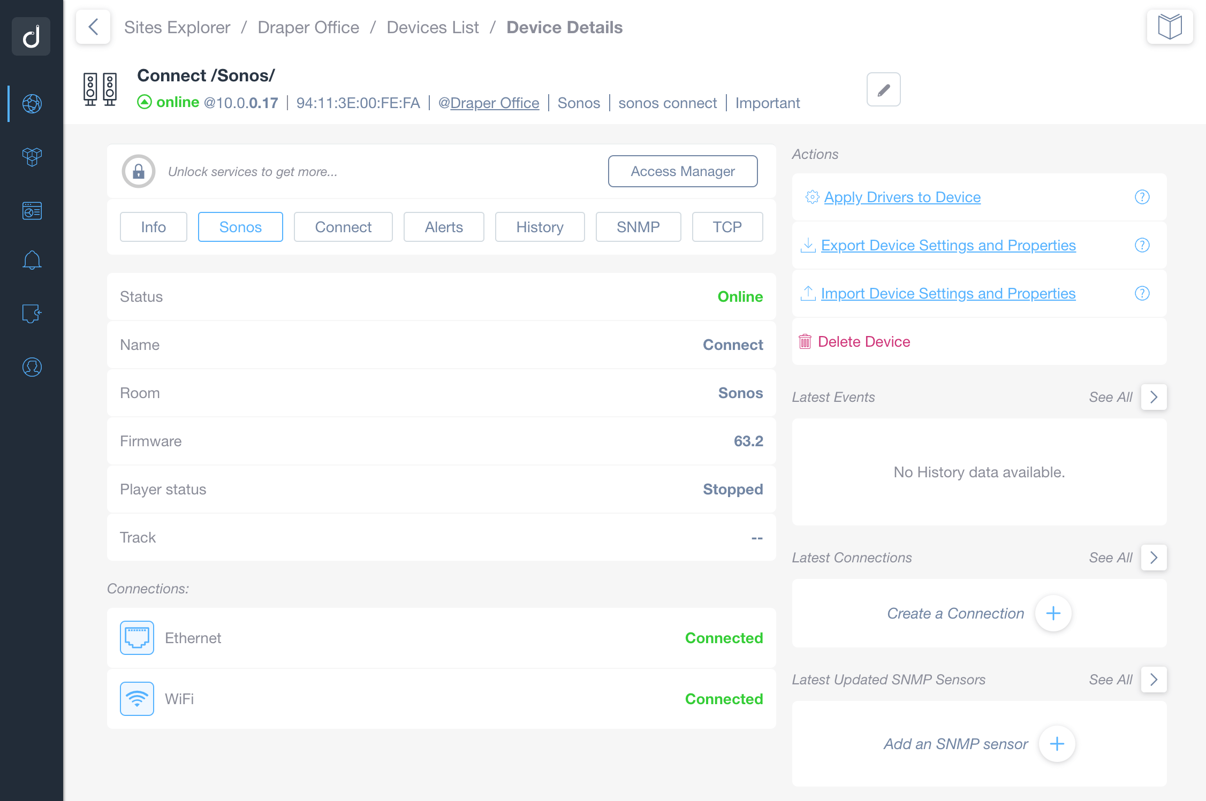Screen dimensions: 1206x801
Task: Click Import Device Settings and Properties link
Action: 949,293
